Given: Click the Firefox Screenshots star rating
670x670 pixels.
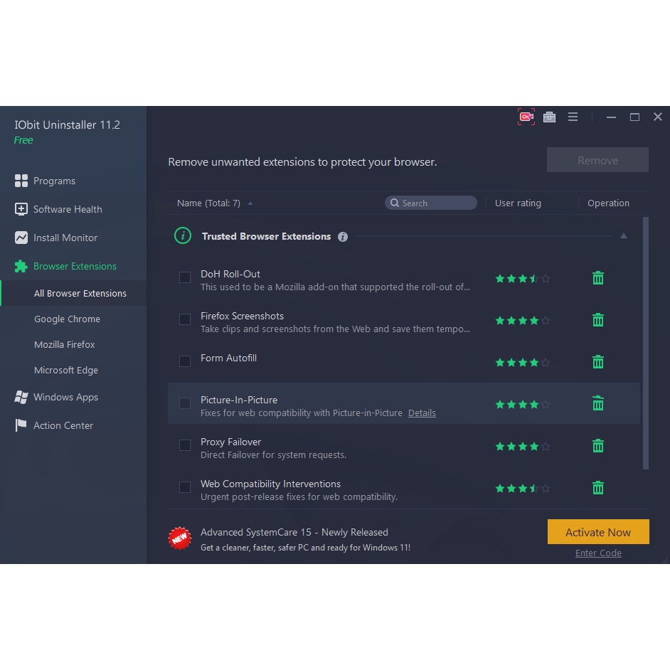Looking at the screenshot, I should point(522,321).
